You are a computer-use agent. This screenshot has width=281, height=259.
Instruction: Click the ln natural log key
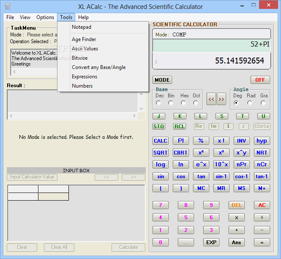[181, 164]
